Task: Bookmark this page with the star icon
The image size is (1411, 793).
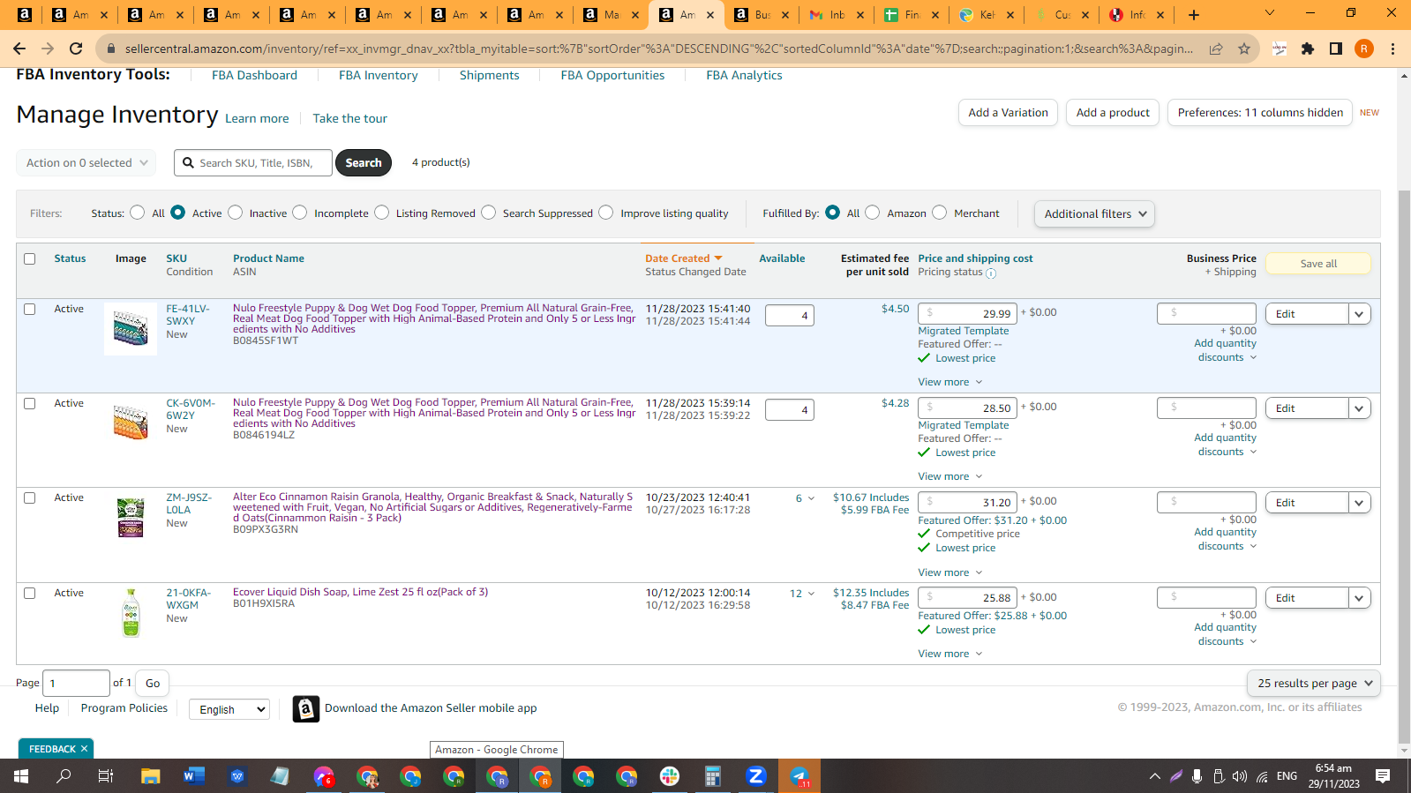Action: [1244, 49]
